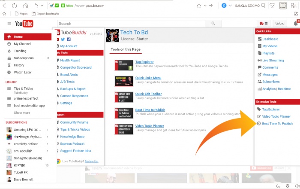Click the browser search magnifier icon
300x189 pixels.
click(x=264, y=6)
